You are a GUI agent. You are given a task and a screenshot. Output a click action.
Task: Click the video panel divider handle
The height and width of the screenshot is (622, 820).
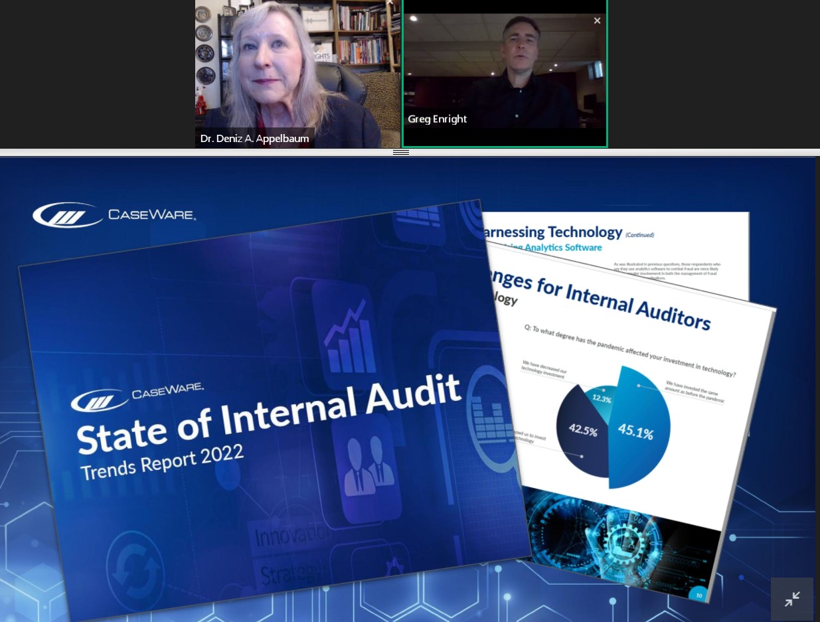coord(401,152)
